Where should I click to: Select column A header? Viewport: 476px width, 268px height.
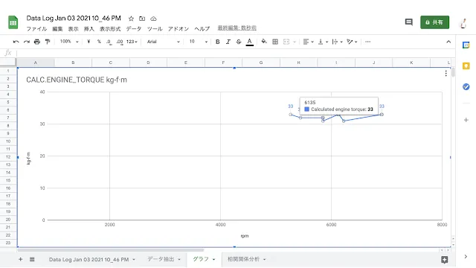tap(35, 63)
